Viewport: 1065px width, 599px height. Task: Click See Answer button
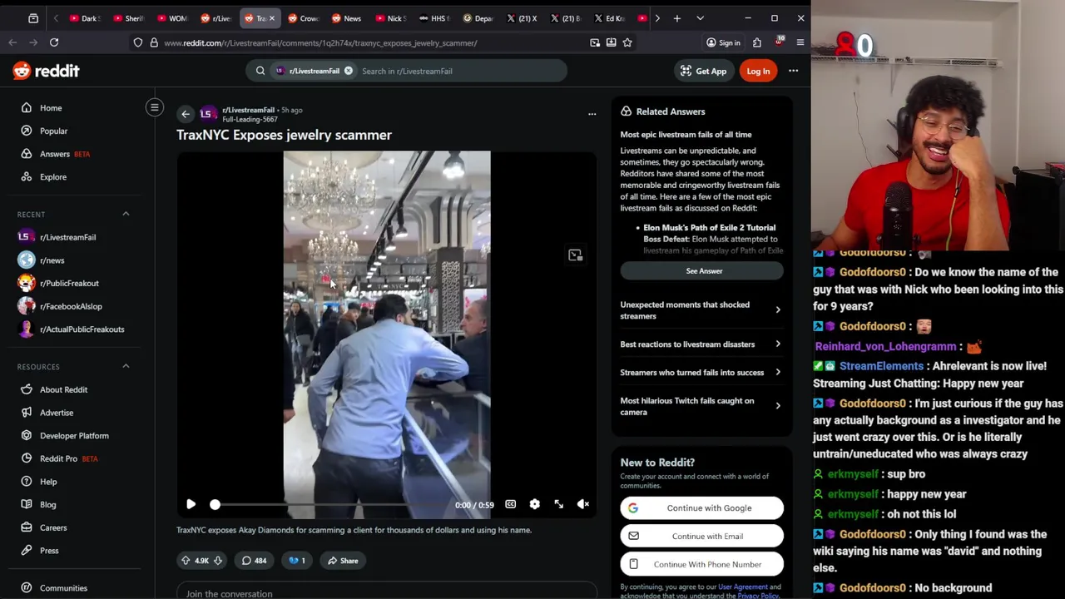(x=702, y=271)
